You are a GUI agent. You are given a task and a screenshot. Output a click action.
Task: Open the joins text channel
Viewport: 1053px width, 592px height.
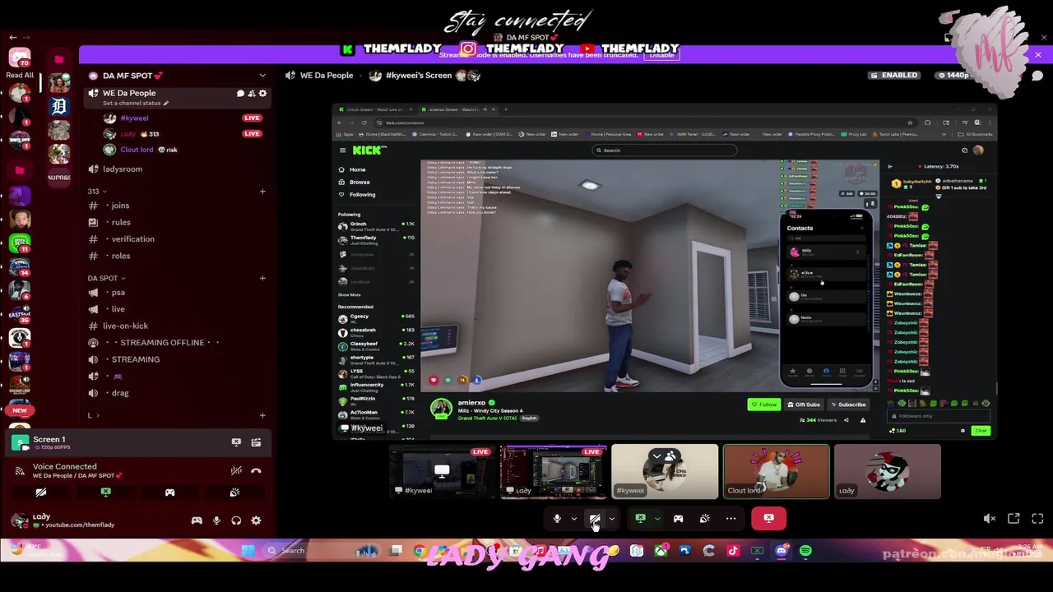point(120,206)
